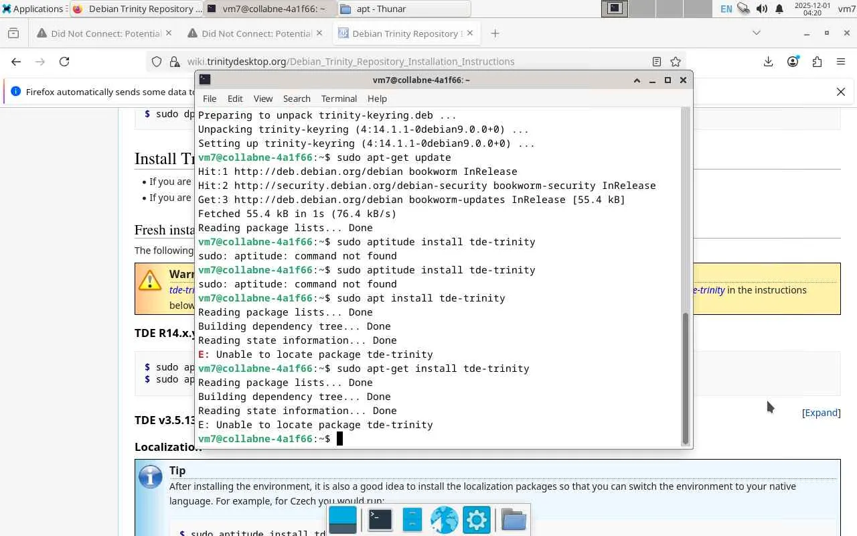Click the EN keyboard layout indicator

726,9
